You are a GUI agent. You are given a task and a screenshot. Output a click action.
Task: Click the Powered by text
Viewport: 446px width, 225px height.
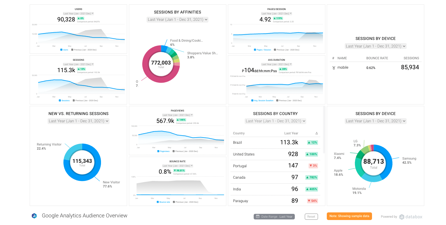tap(389, 217)
